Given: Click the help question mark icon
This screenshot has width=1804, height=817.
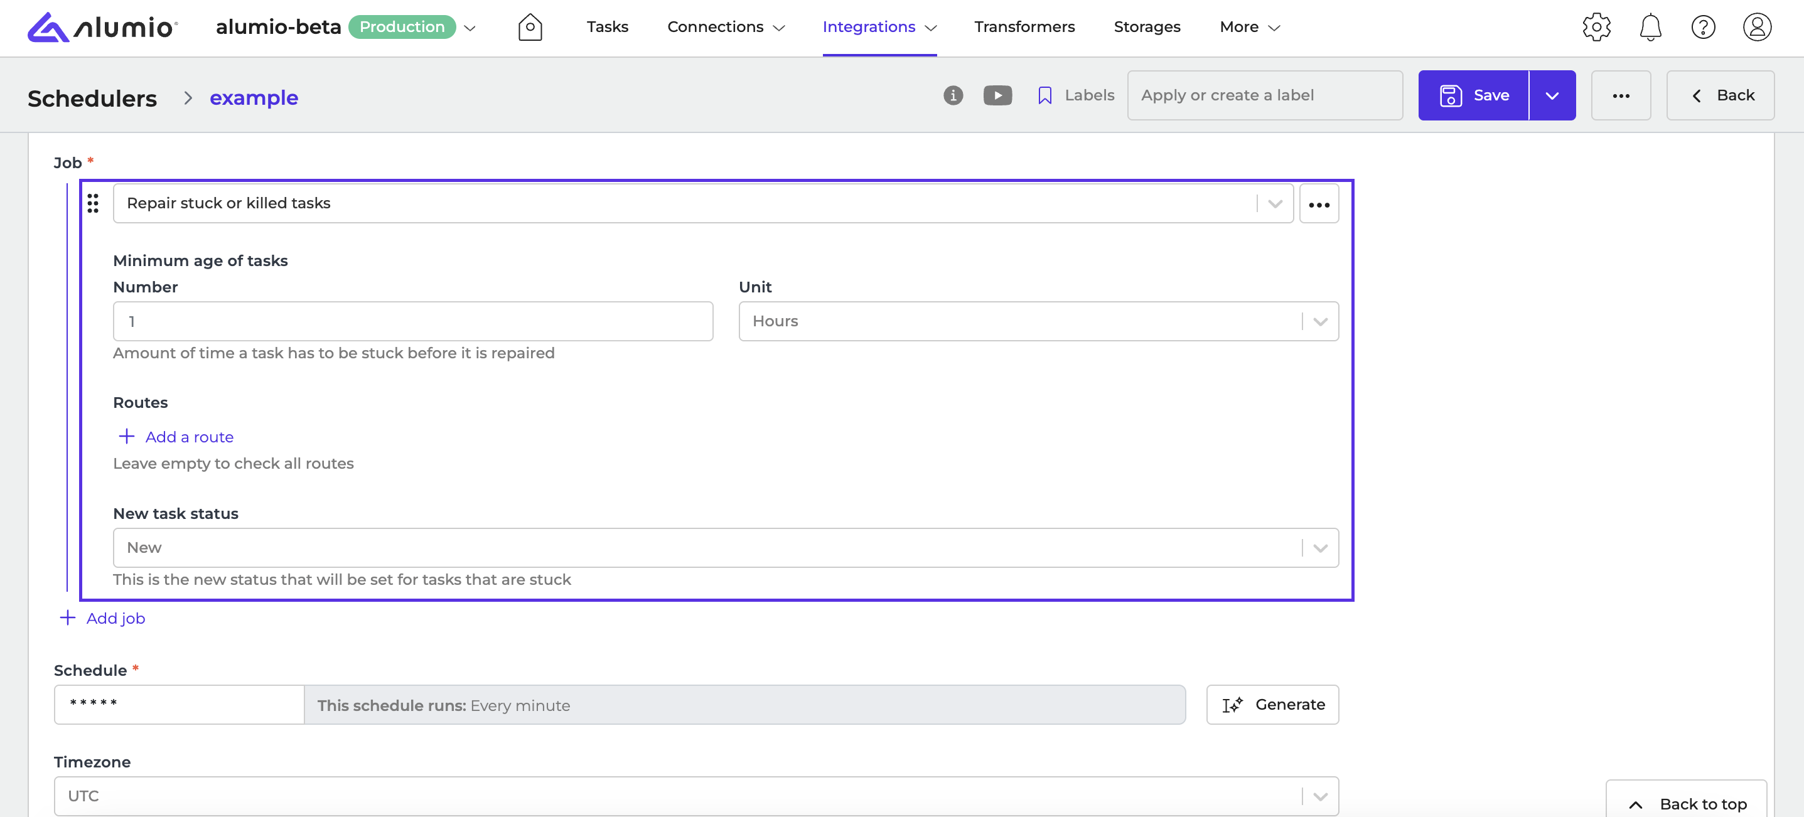Looking at the screenshot, I should point(1702,28).
